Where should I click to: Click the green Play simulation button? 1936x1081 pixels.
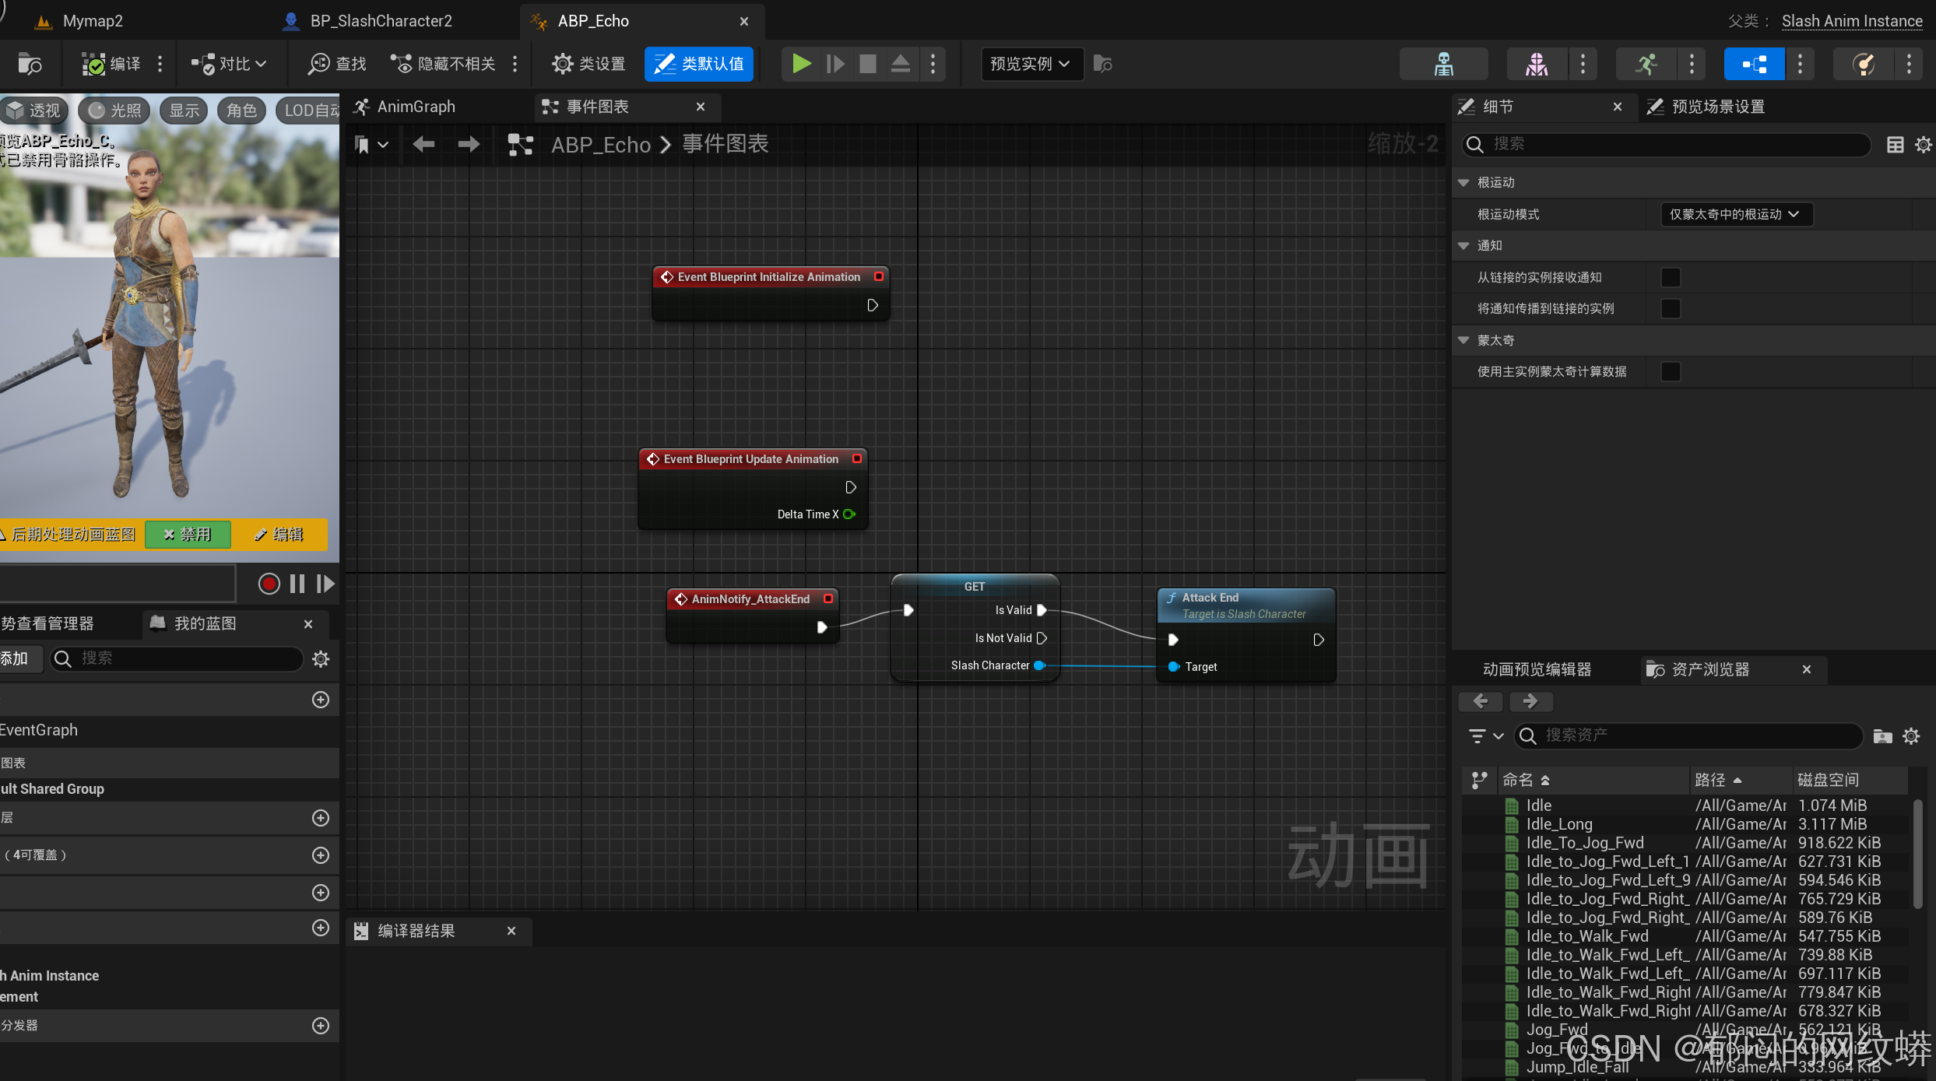pos(801,63)
